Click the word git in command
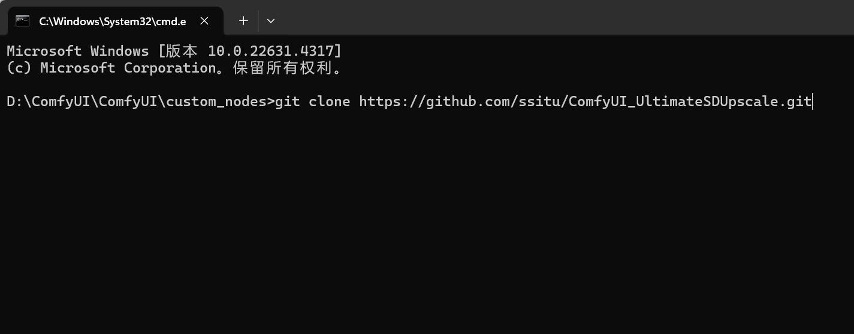 click(x=288, y=101)
